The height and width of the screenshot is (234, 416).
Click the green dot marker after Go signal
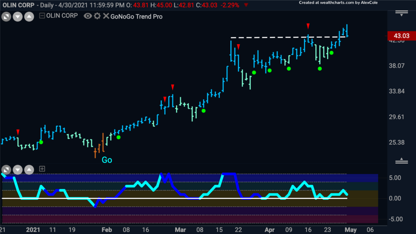[119, 137]
